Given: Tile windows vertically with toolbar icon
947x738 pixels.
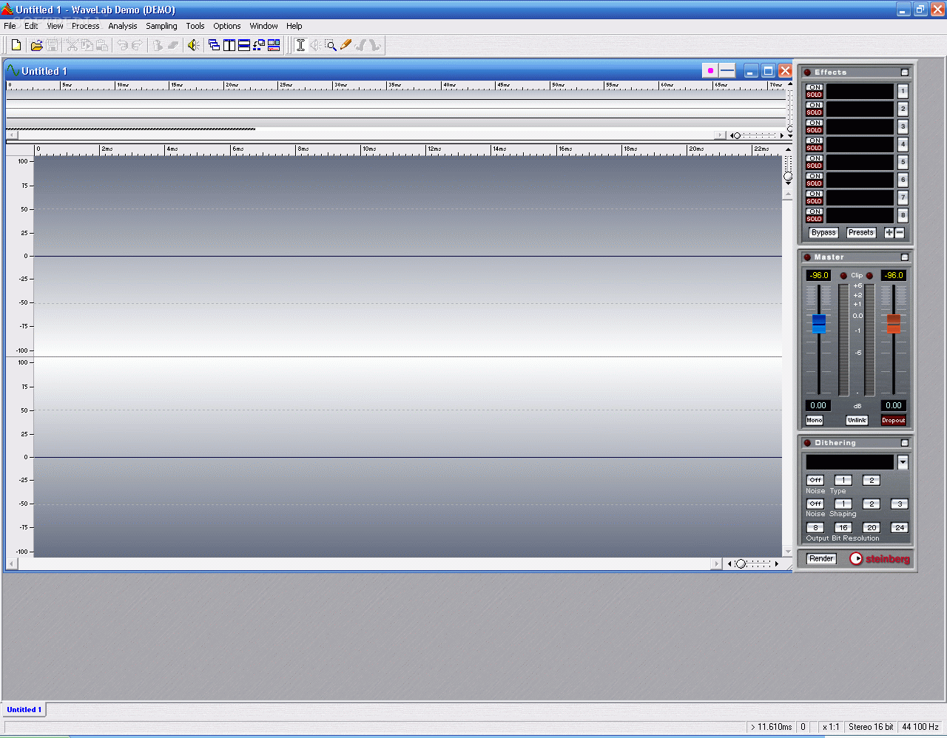Looking at the screenshot, I should coord(229,45).
